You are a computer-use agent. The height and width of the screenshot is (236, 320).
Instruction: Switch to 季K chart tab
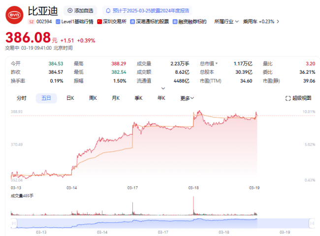tap(138, 98)
